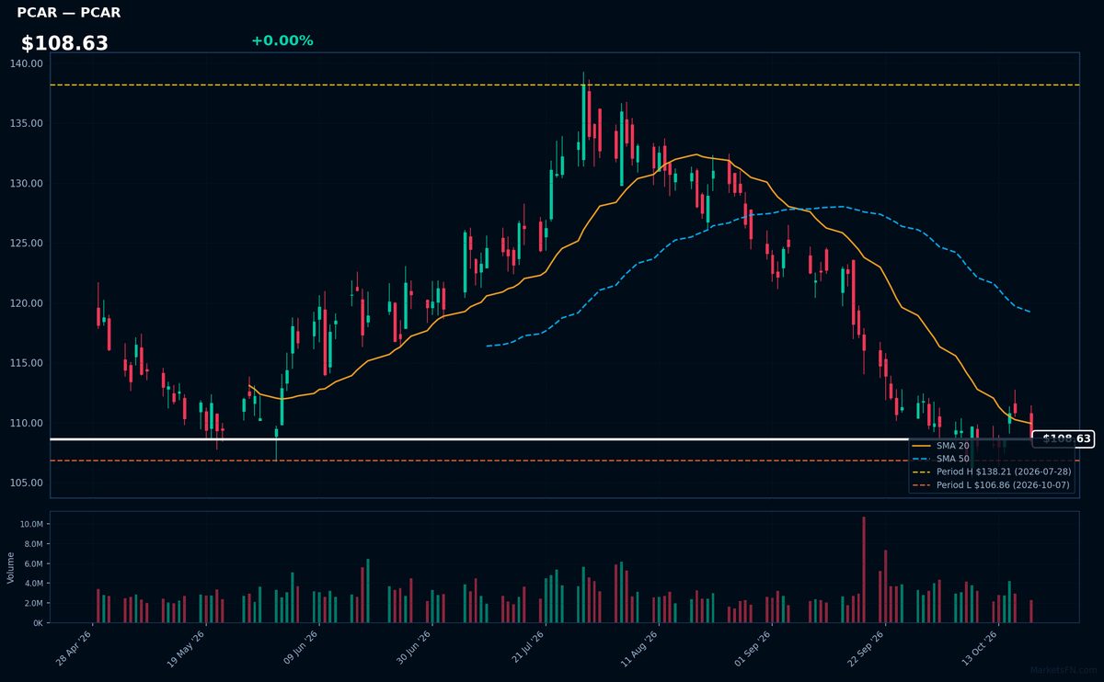This screenshot has height=682, width=1104.
Task: Click the 6.0M volume axis label
Action: 32,563
